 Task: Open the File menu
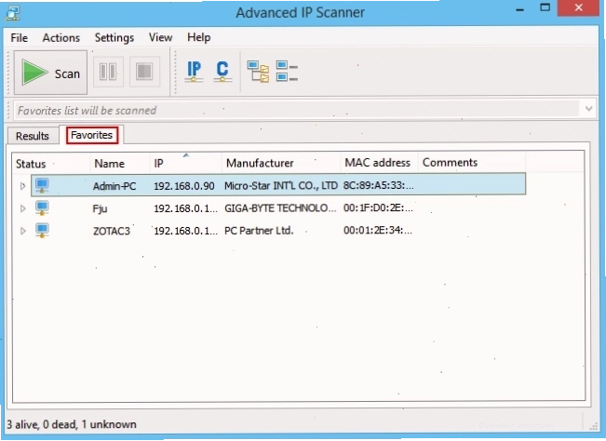(20, 38)
